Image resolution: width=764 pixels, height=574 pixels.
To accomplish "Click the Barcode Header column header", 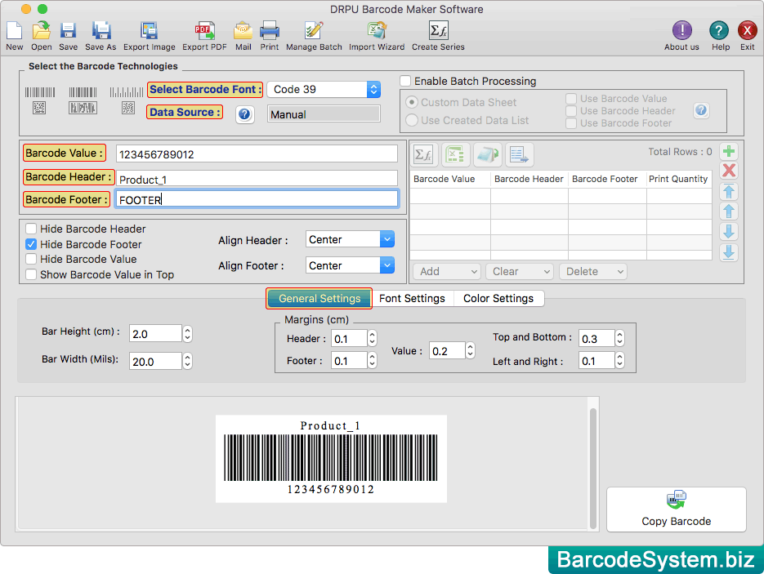I will coord(529,179).
